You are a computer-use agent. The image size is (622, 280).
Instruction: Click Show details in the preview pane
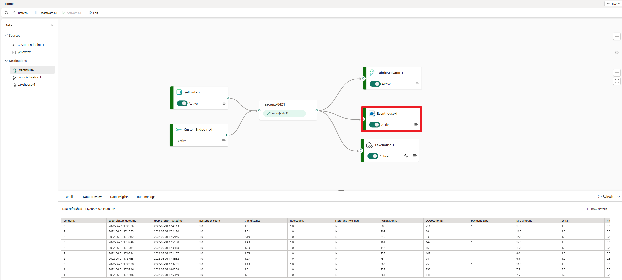click(595, 209)
